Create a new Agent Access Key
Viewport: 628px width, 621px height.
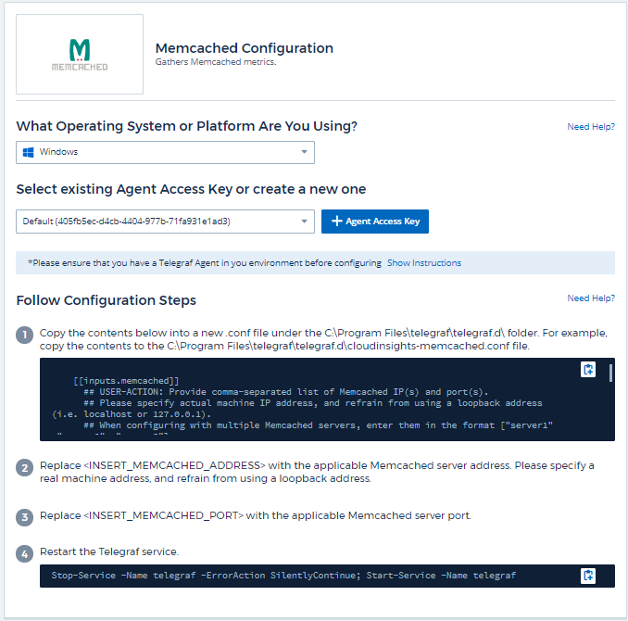click(375, 222)
